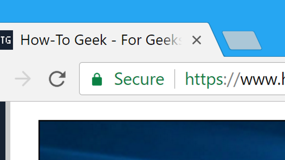Focus the address bar at the www text
Image resolution: width=285 pixels, height=160 pixels.
[x=260, y=79]
